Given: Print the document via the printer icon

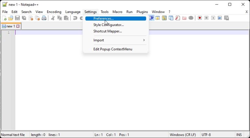Looking at the screenshot, I should [x=44, y=18].
